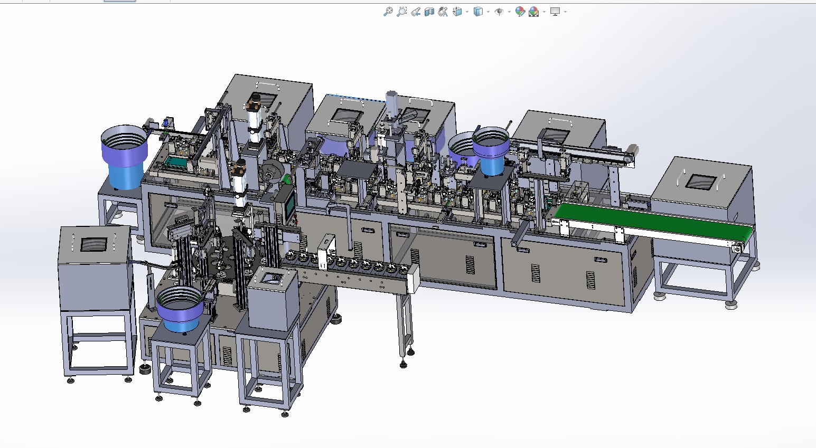
Task: Expand the View Orientation dropdown arrow
Action: coord(467,12)
